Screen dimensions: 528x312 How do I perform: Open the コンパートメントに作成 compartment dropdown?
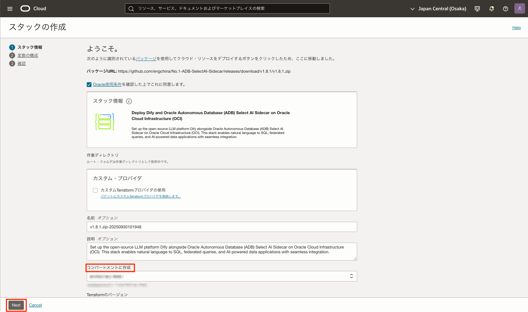[222, 276]
